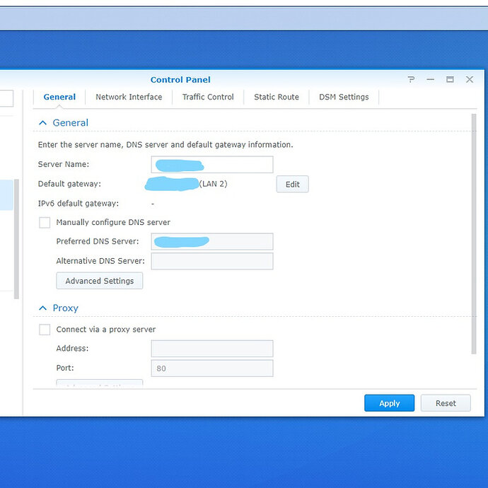Enable Manually configure DNS server checkbox
Image resolution: width=488 pixels, height=488 pixels.
point(45,223)
